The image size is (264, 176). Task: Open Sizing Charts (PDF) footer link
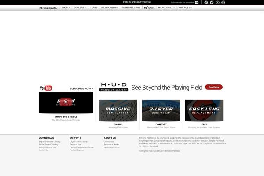pos(48,147)
